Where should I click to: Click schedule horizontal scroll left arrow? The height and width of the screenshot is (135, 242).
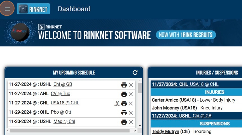8,131
